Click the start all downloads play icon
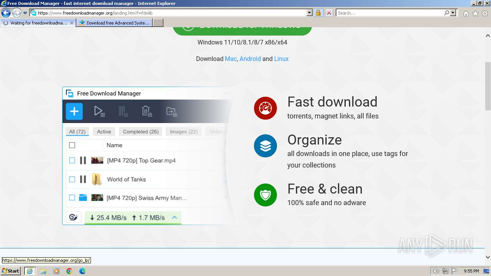 [x=99, y=112]
